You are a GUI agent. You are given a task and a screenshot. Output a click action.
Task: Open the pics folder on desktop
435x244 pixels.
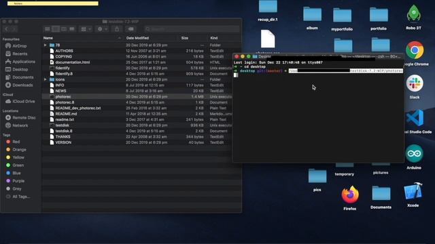tap(317, 176)
